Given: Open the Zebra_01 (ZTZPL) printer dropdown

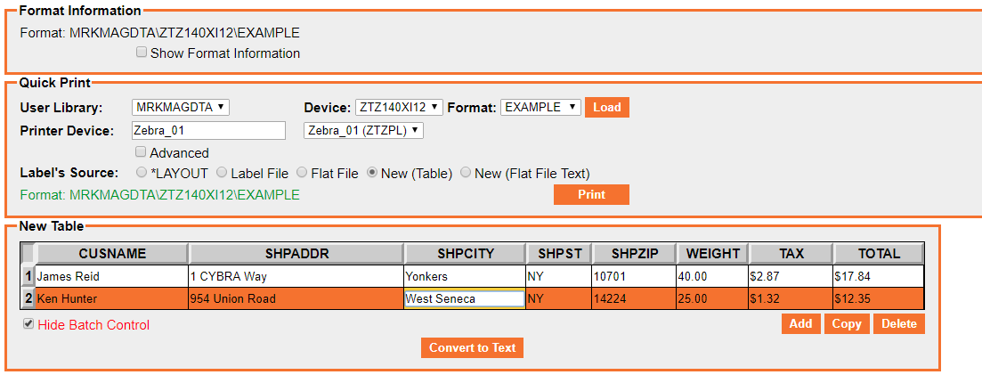Looking at the screenshot, I should pos(363,130).
